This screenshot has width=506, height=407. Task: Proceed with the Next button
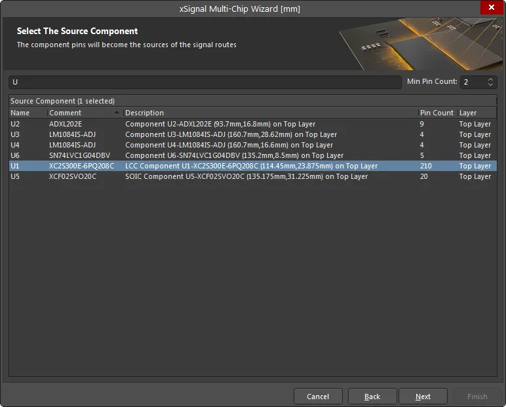pyautogui.click(x=423, y=397)
